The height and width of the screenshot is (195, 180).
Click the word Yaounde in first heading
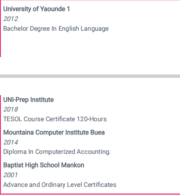coord(53,9)
